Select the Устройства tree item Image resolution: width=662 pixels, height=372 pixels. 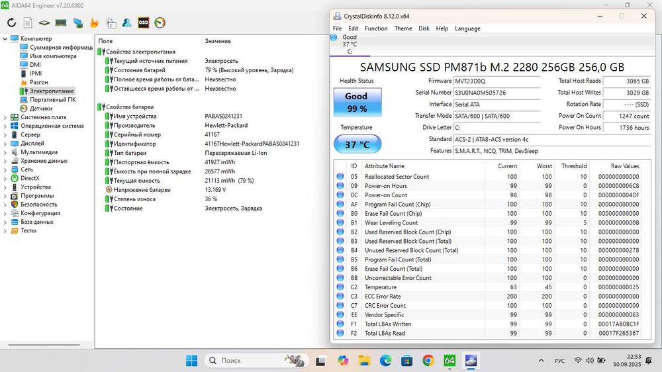click(x=36, y=187)
